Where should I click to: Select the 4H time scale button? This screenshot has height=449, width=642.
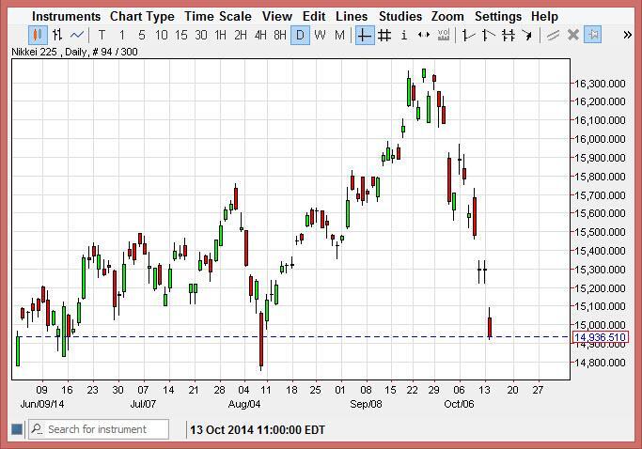point(260,36)
